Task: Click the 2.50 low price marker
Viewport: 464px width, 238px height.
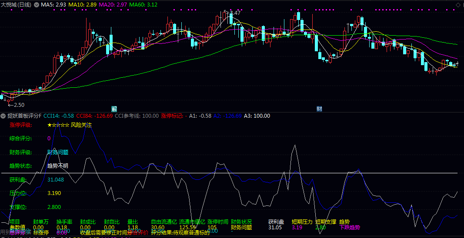Action: click(x=17, y=105)
